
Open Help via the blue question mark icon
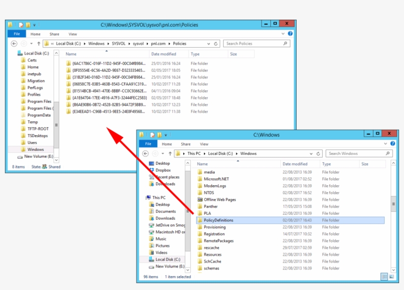click(x=291, y=34)
